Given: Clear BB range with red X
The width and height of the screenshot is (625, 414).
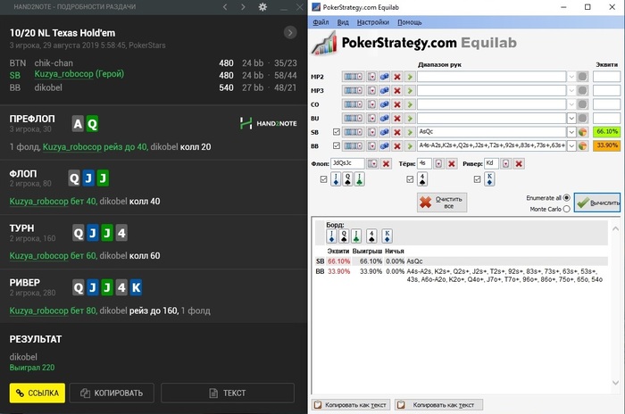Looking at the screenshot, I should pos(397,145).
